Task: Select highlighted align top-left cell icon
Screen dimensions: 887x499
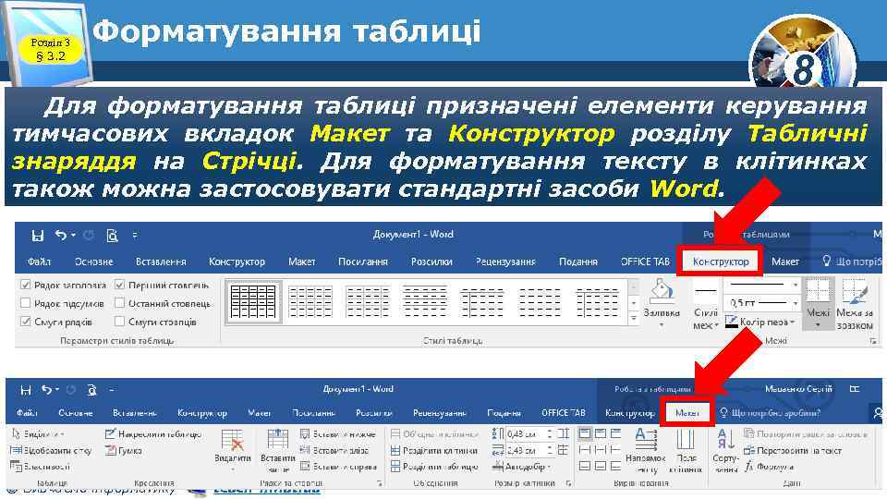Action: (585, 434)
